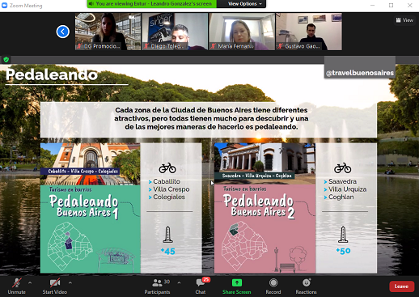Maximize the Zoom Meeting window
Image resolution: width=419 pixels, height=297 pixels.
[391, 6]
